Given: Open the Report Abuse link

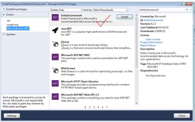Looking at the screenshot, I should (x=148, y=45).
